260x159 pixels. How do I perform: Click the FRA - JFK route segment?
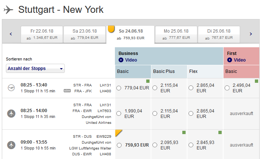click(83, 91)
